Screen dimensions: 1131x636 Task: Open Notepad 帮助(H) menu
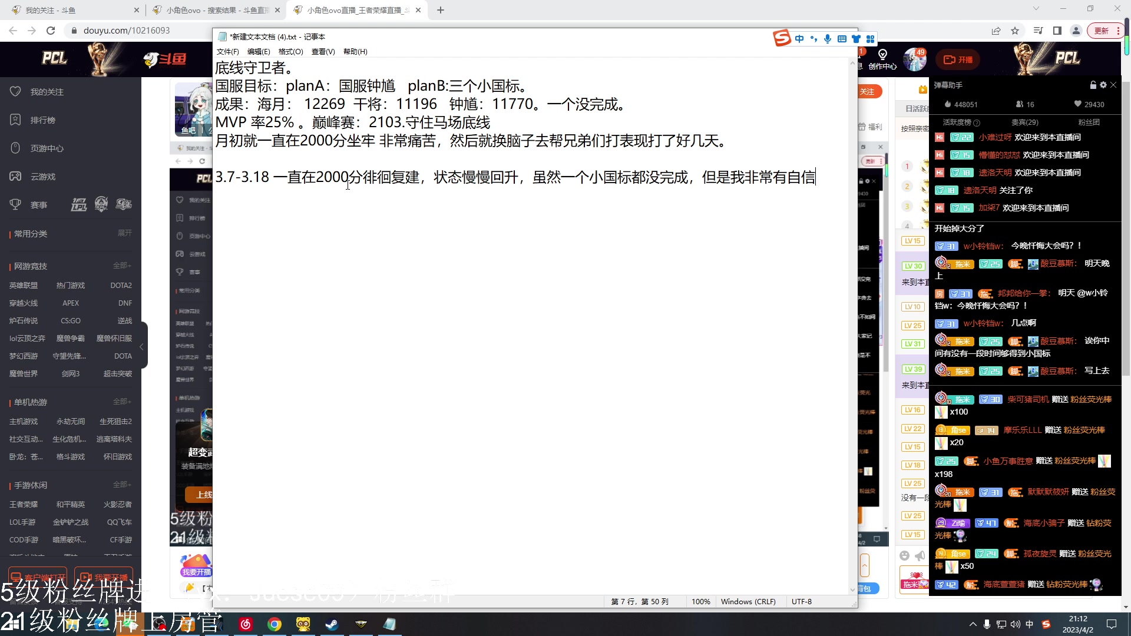355,52
